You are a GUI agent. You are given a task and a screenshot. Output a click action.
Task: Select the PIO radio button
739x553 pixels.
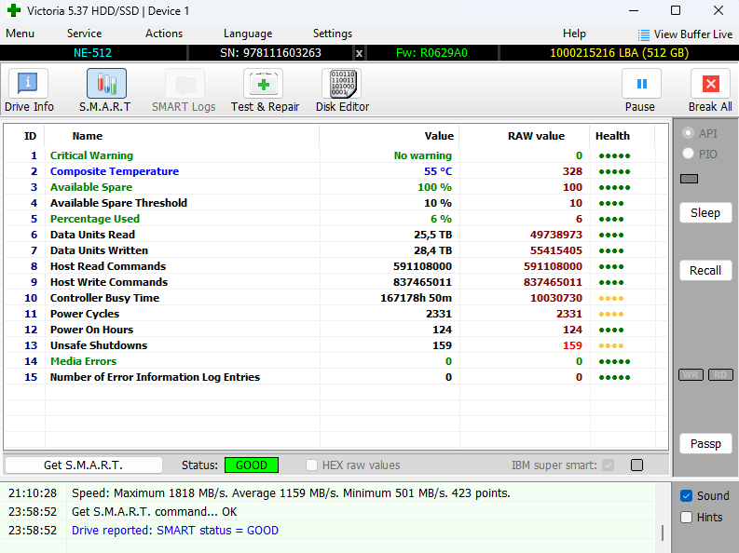688,154
